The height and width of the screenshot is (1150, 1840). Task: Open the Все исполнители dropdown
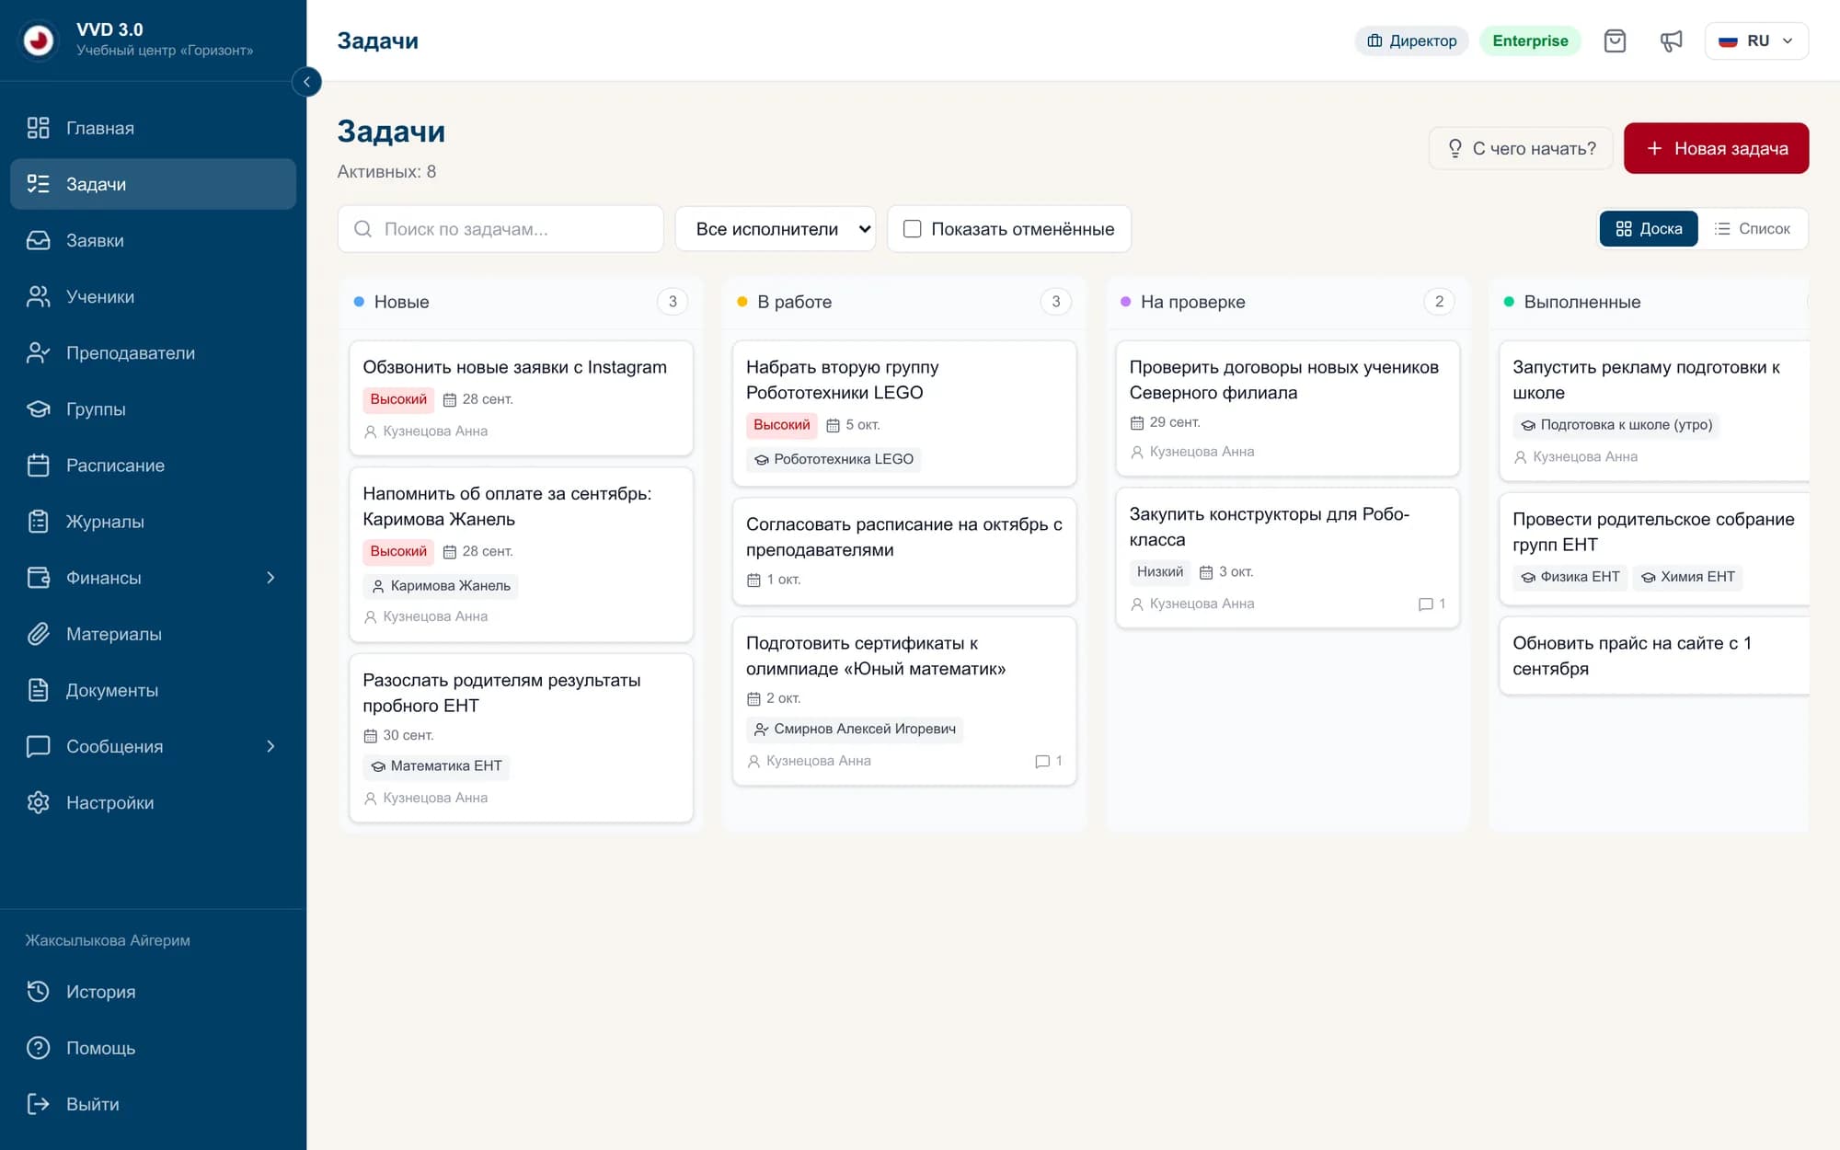point(775,229)
